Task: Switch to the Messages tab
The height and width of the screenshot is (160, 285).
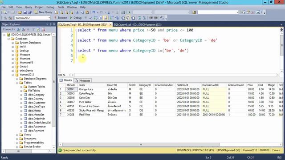Action: (83, 80)
